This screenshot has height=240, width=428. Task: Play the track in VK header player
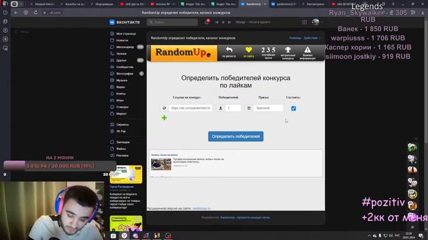[x=223, y=22]
